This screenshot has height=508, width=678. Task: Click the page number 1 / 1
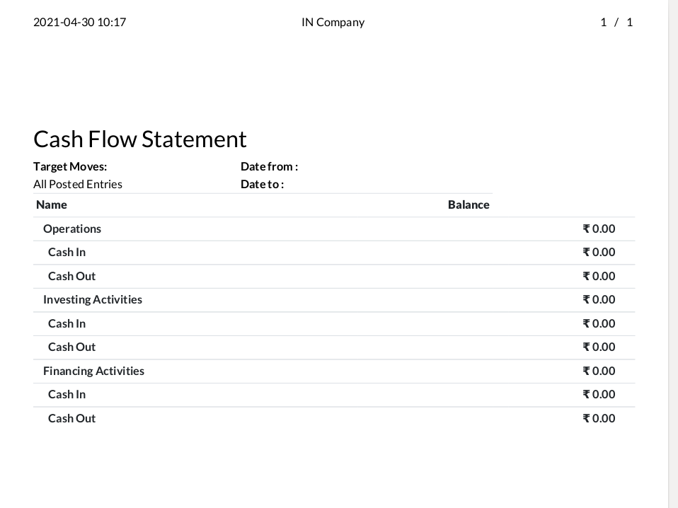(x=616, y=22)
